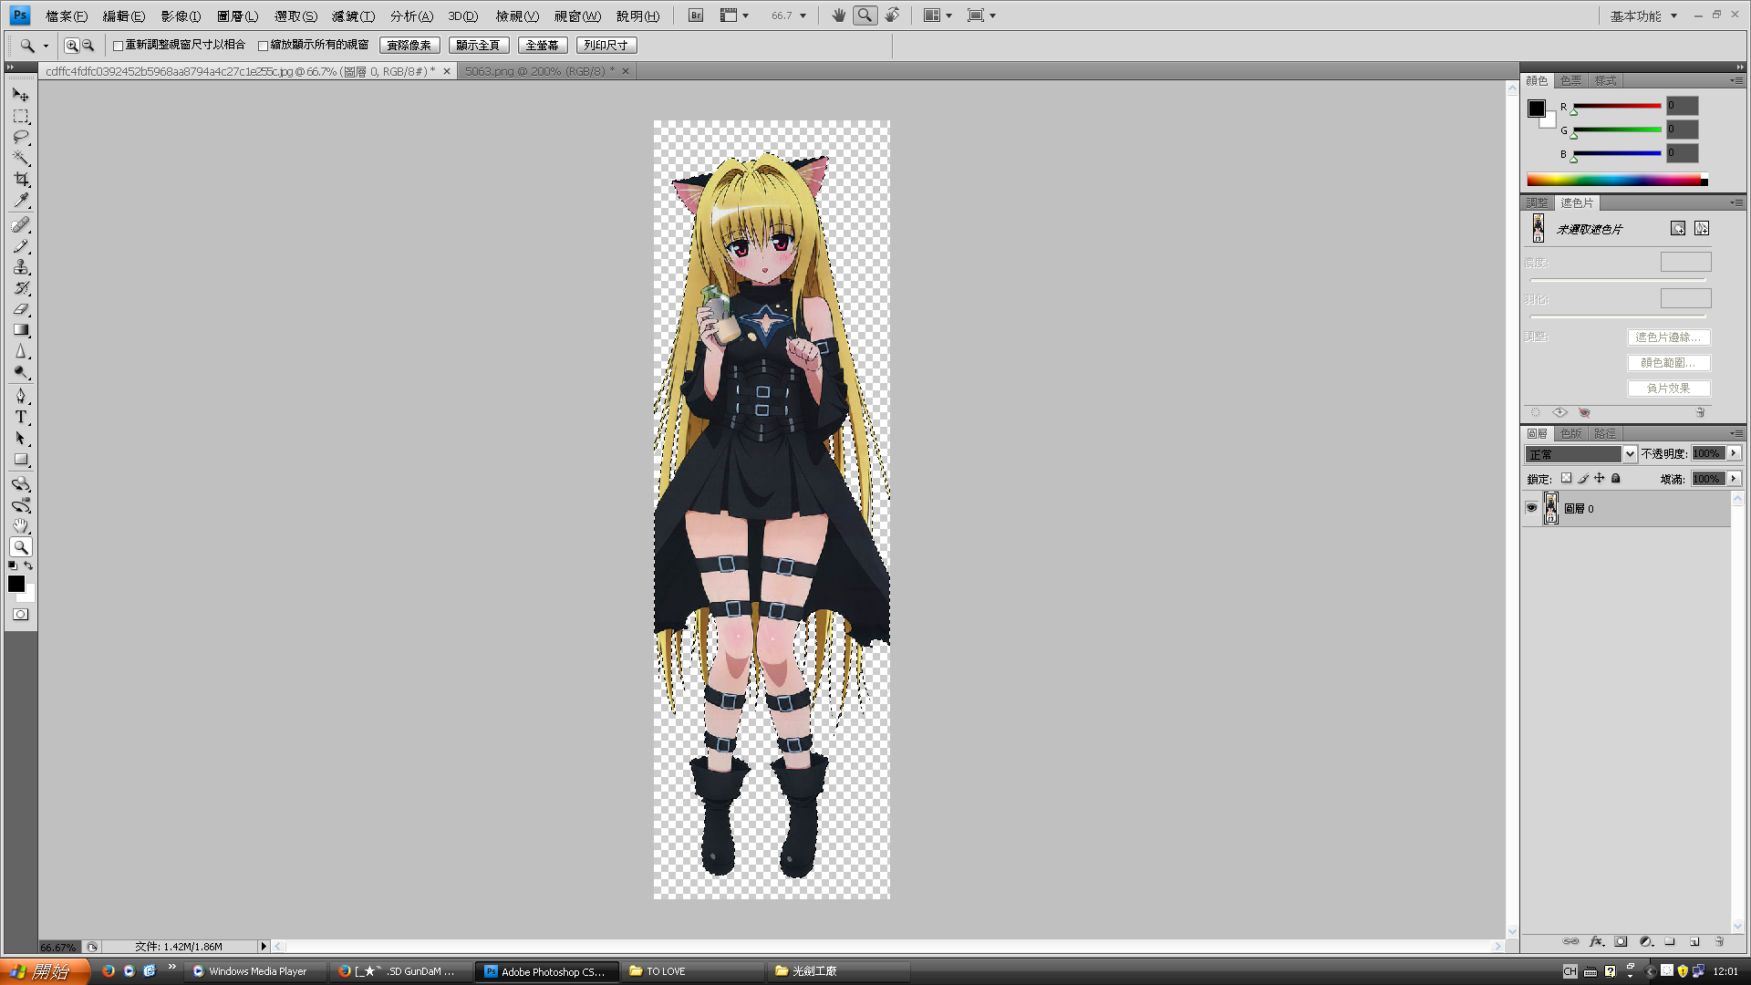The image size is (1751, 985).
Task: Switch to Windows Media Player in taskbar
Action: (253, 971)
